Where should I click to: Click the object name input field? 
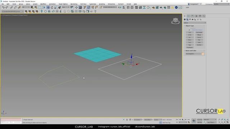(193, 54)
